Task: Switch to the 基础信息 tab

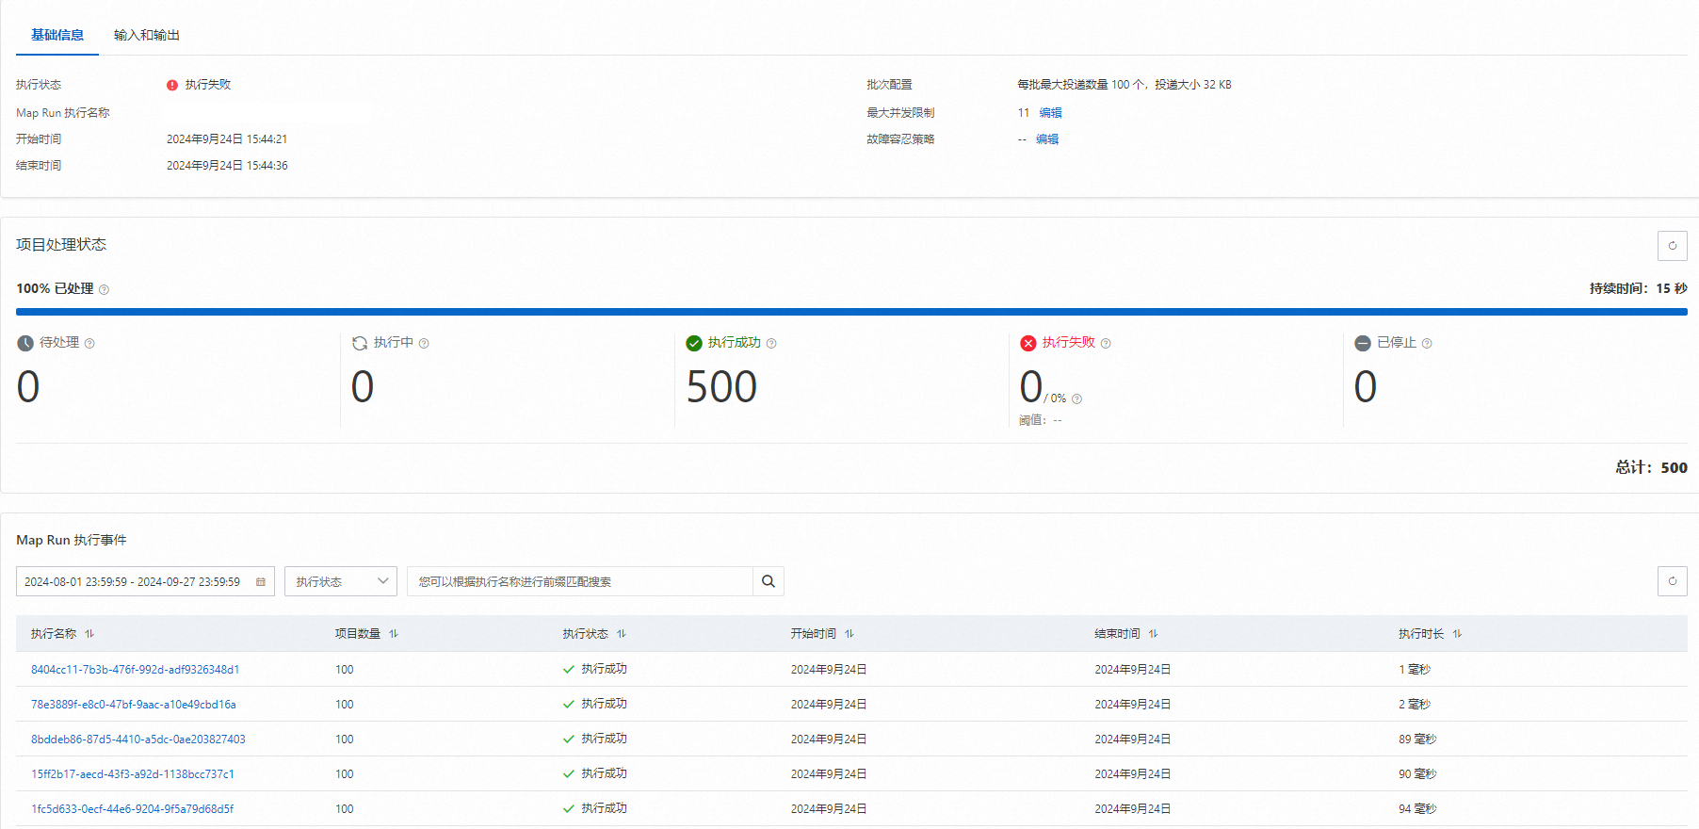Action: click(57, 35)
